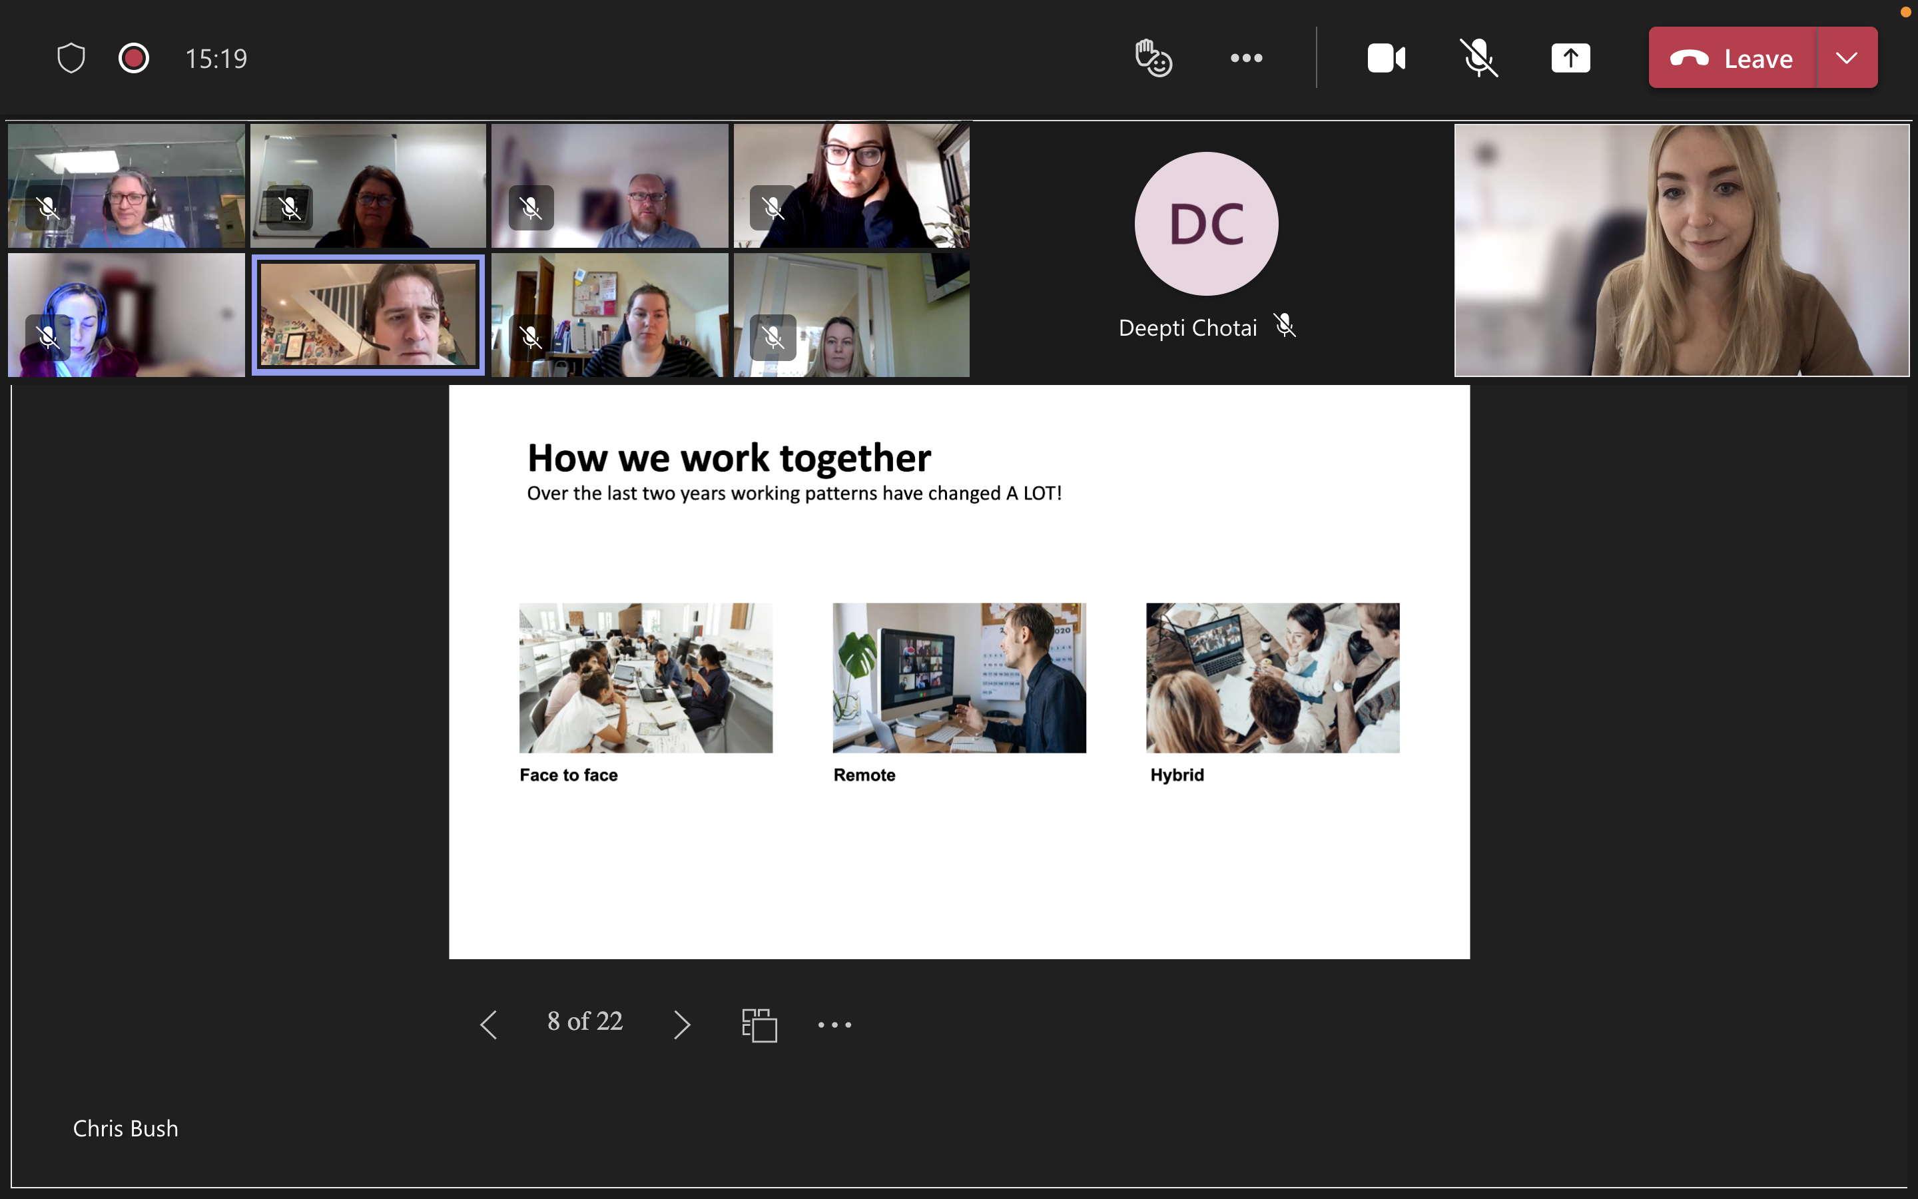The height and width of the screenshot is (1199, 1918).
Task: Click the red recording indicator icon
Action: [133, 58]
